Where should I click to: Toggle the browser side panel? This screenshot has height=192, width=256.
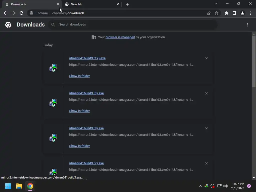[x=234, y=13]
